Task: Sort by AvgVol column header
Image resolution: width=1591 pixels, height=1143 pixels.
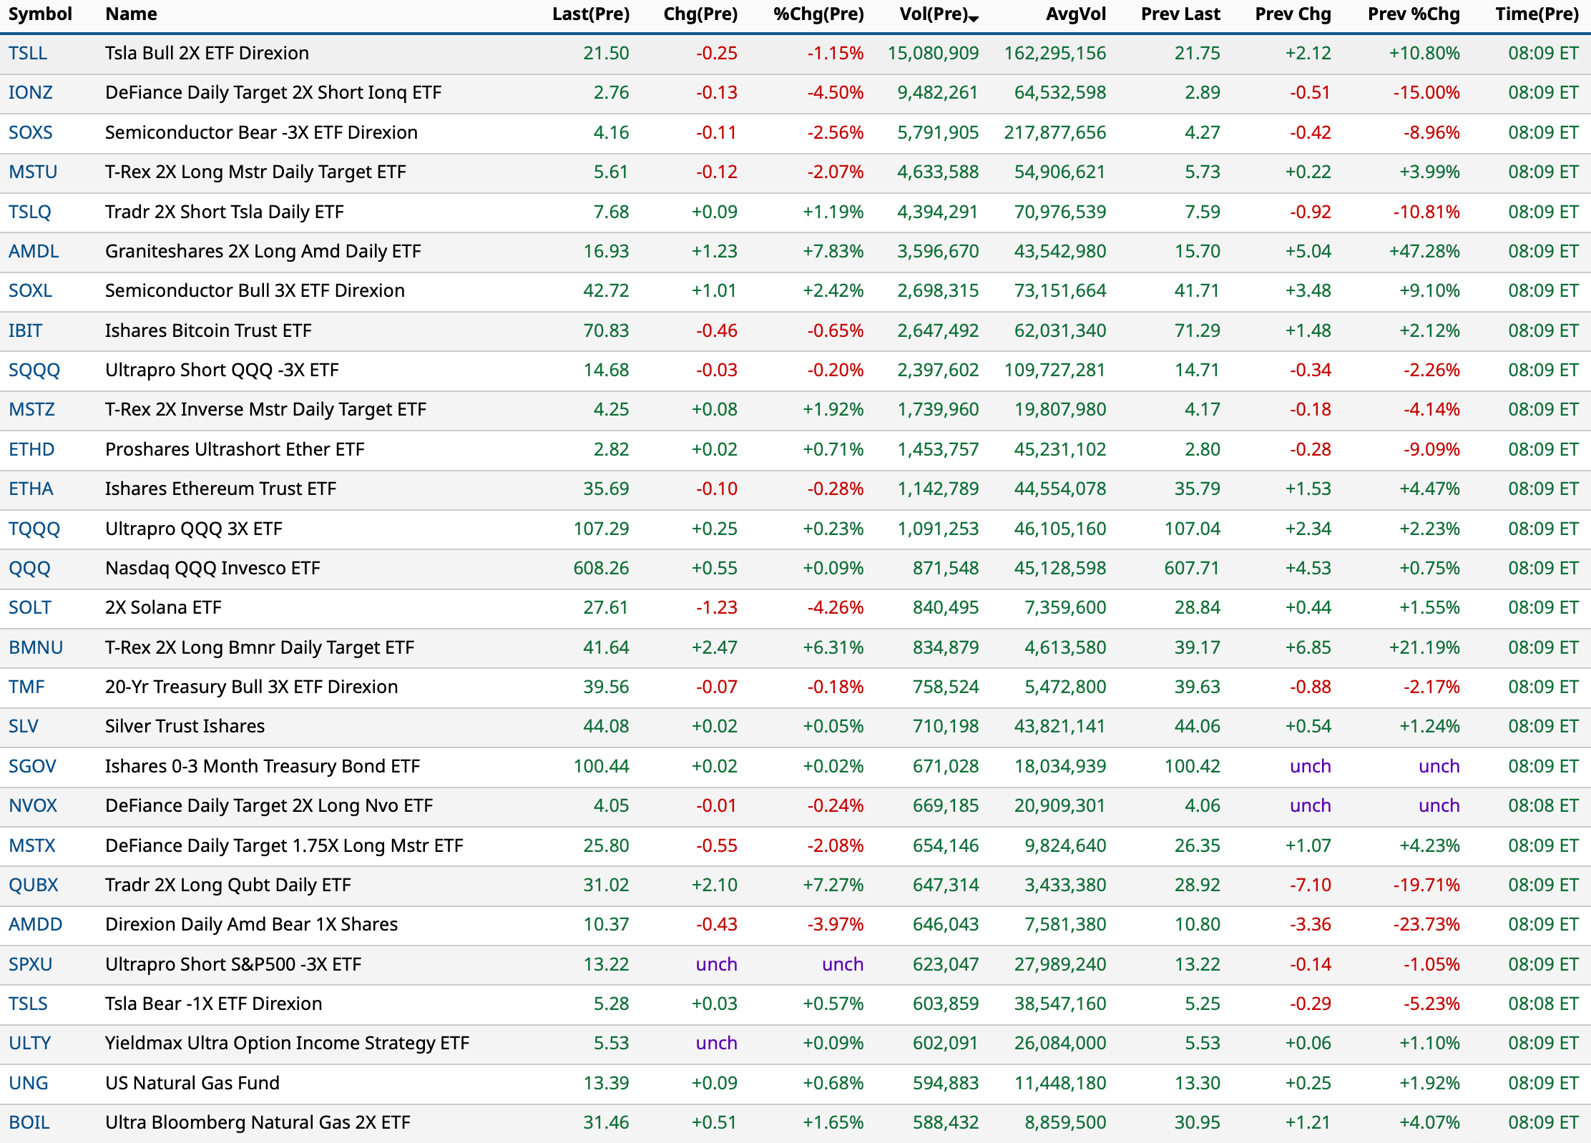Action: [x=1075, y=14]
